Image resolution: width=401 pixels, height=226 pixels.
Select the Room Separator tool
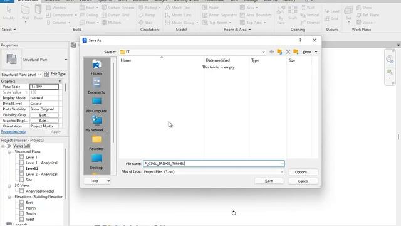coord(220,15)
